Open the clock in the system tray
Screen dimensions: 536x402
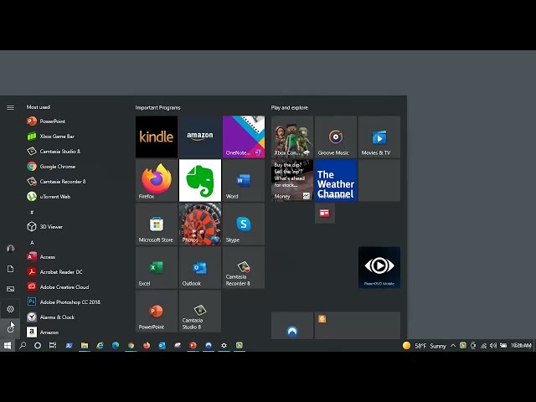521,346
